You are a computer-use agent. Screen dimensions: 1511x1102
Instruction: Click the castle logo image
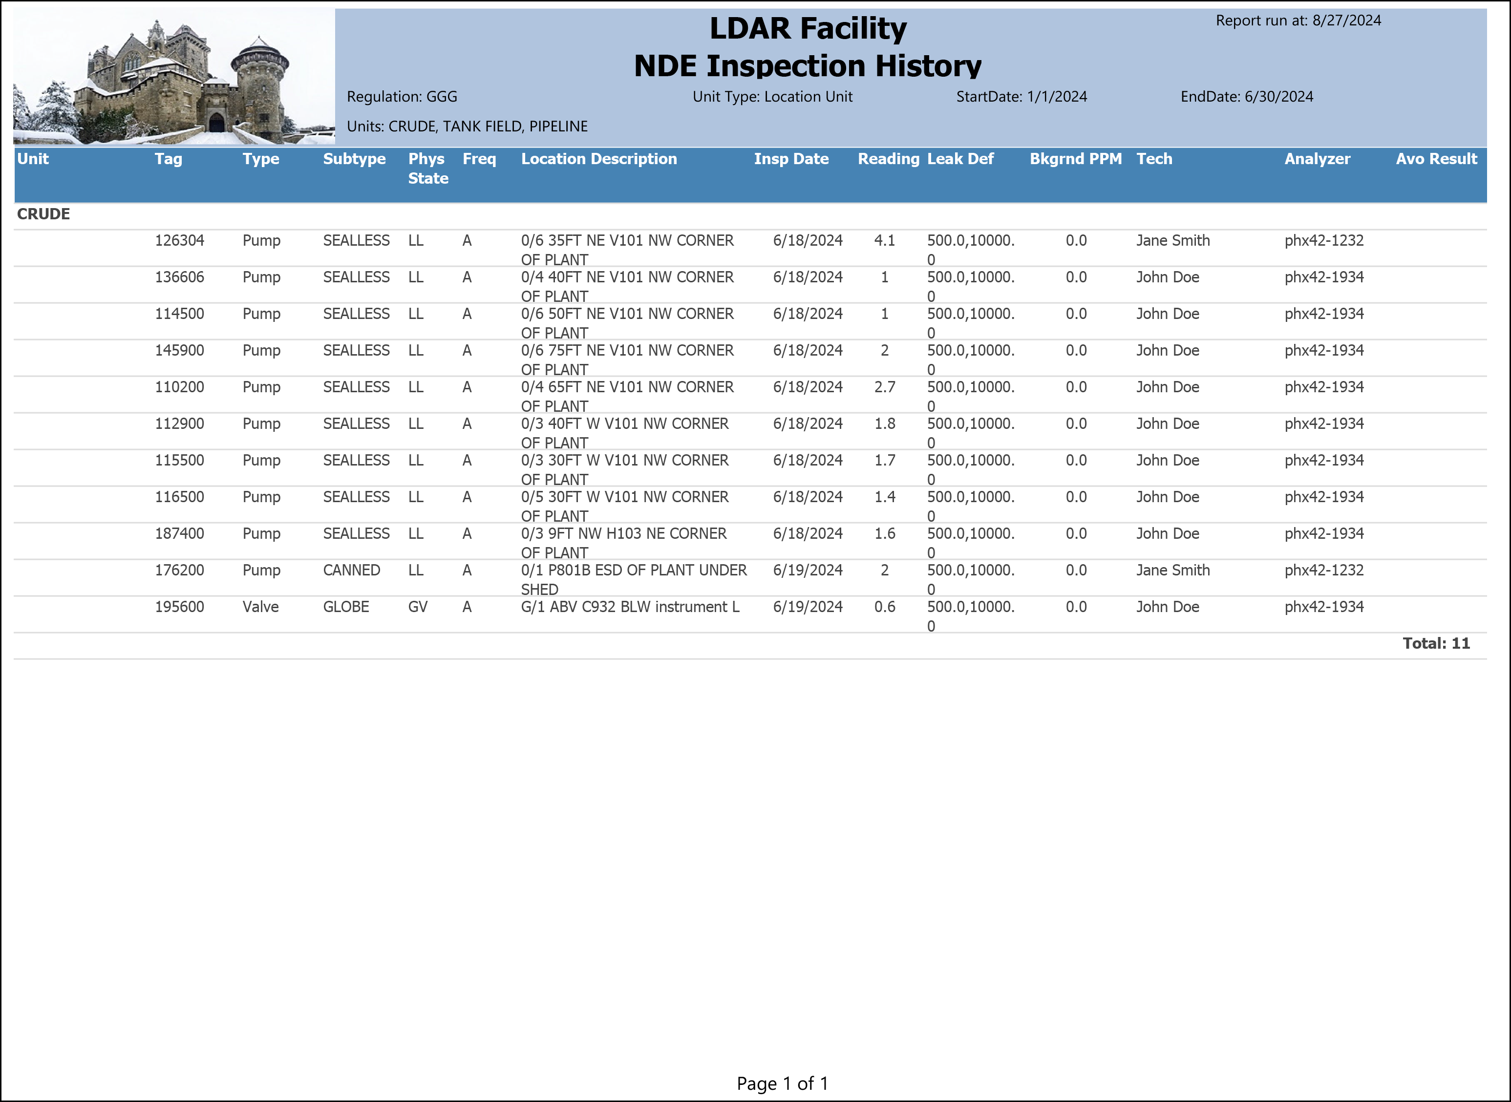click(x=174, y=77)
